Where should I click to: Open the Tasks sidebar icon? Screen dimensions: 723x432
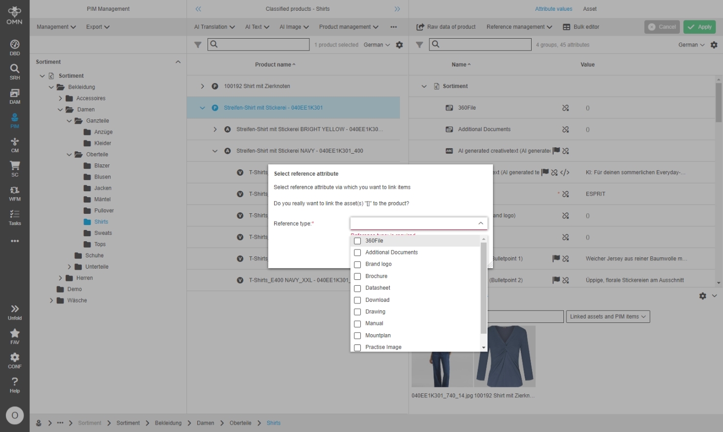point(15,217)
